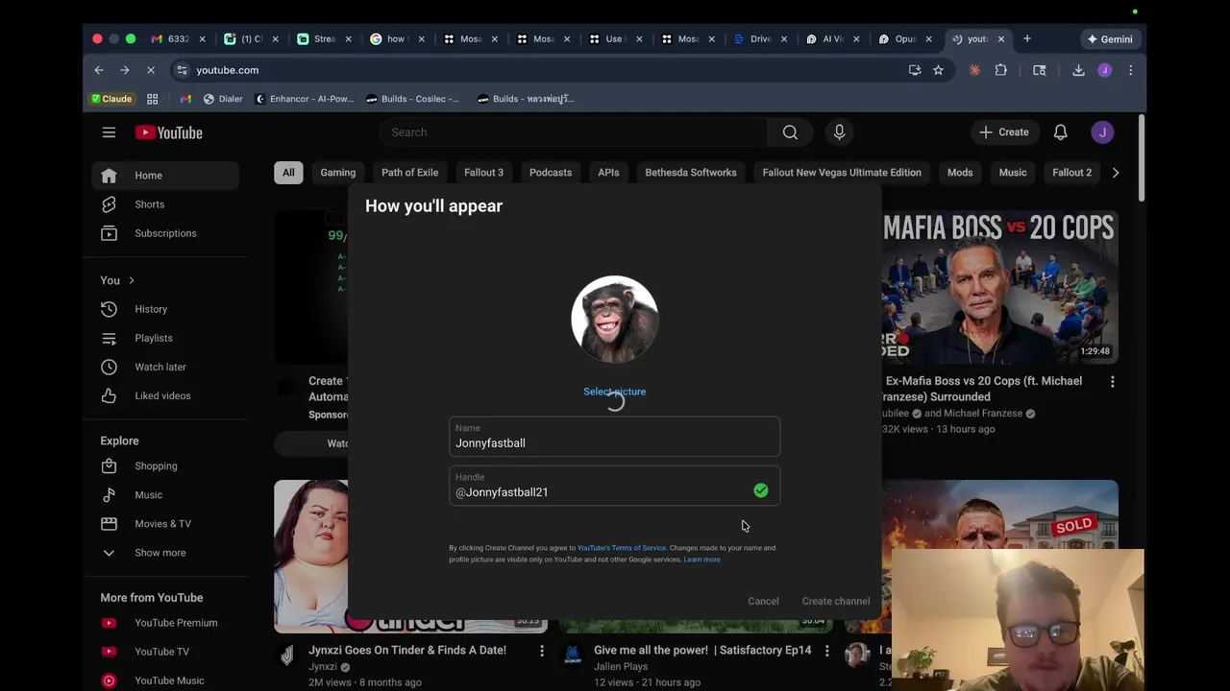
Task: Expand Show more in Explore
Action: coord(165,553)
